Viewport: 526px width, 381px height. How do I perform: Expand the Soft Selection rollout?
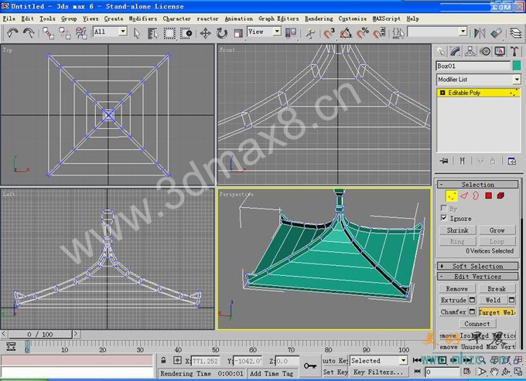coord(478,266)
